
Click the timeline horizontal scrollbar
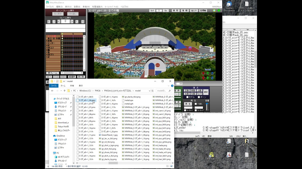tap(72, 73)
